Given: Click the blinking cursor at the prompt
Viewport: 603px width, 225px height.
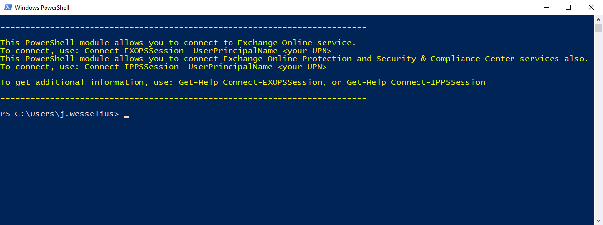Looking at the screenshot, I should pos(127,115).
